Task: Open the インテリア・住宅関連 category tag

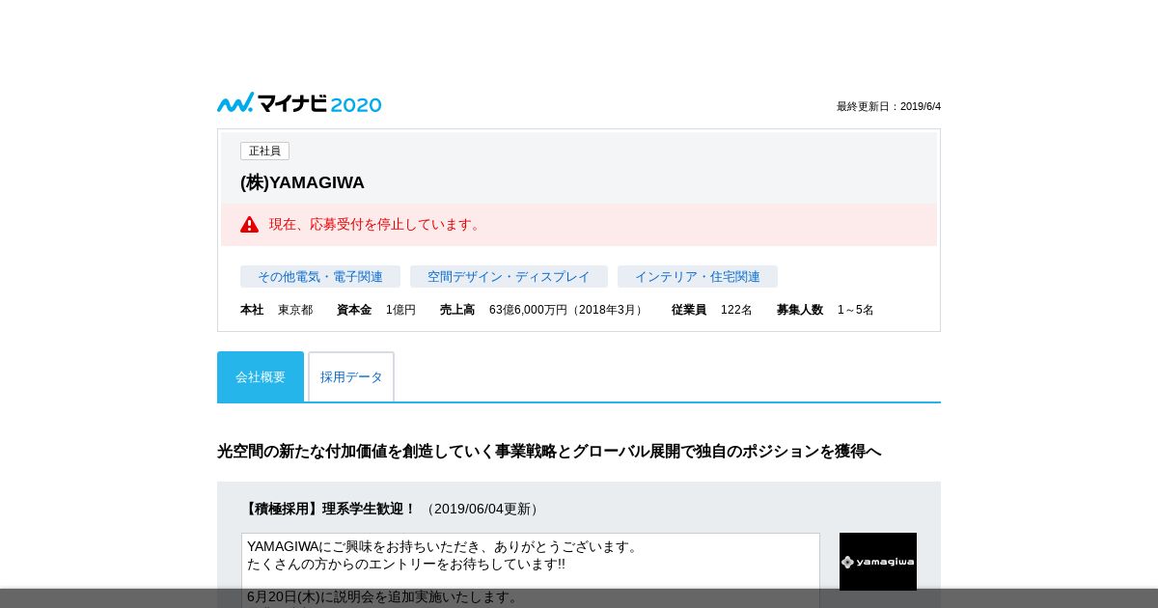Action: pyautogui.click(x=698, y=276)
